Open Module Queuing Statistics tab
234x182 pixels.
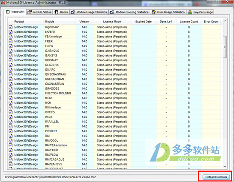click(x=129, y=12)
